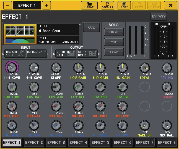Select the MID KNEE knob

[x=100, y=106]
